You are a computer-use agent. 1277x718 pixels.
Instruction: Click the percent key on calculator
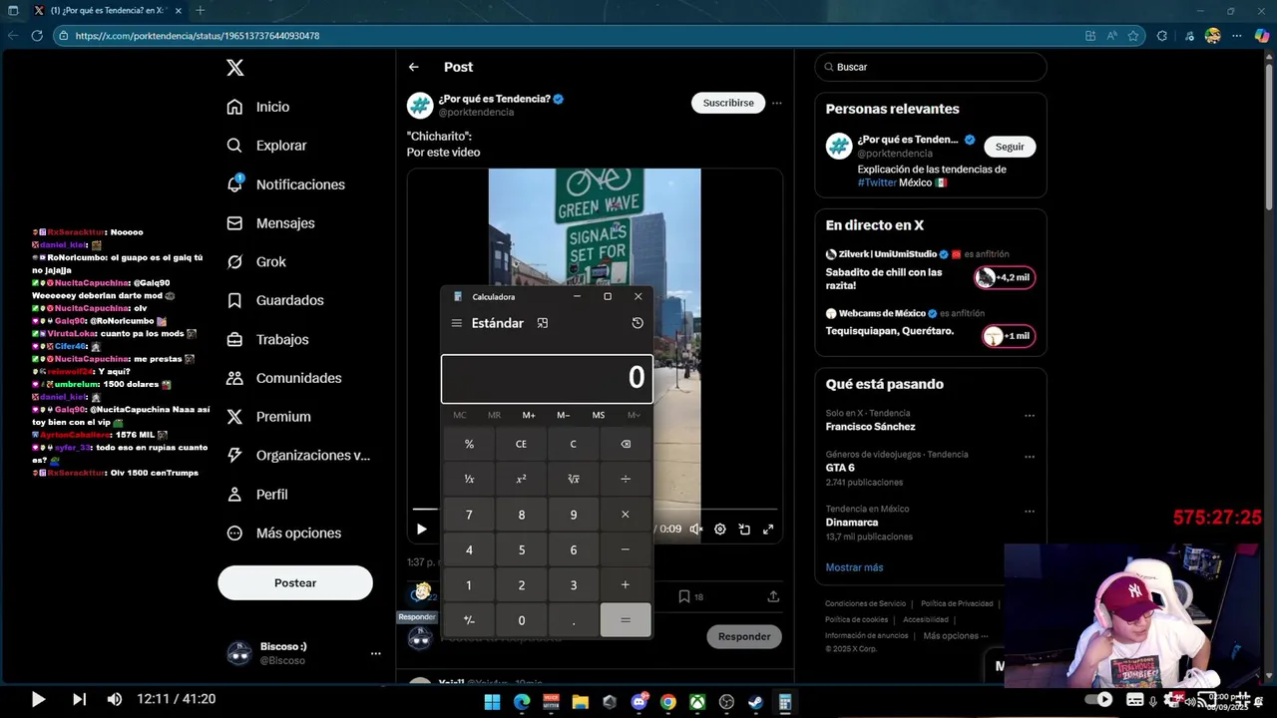(x=469, y=444)
